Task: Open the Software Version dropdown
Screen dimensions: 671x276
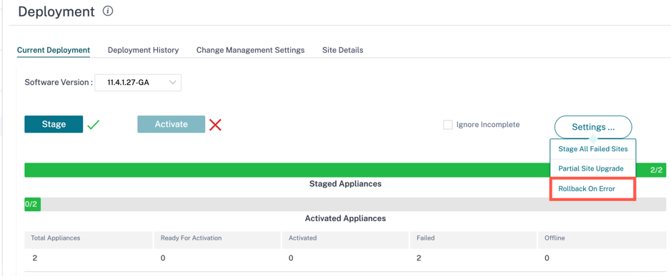Action: click(138, 83)
